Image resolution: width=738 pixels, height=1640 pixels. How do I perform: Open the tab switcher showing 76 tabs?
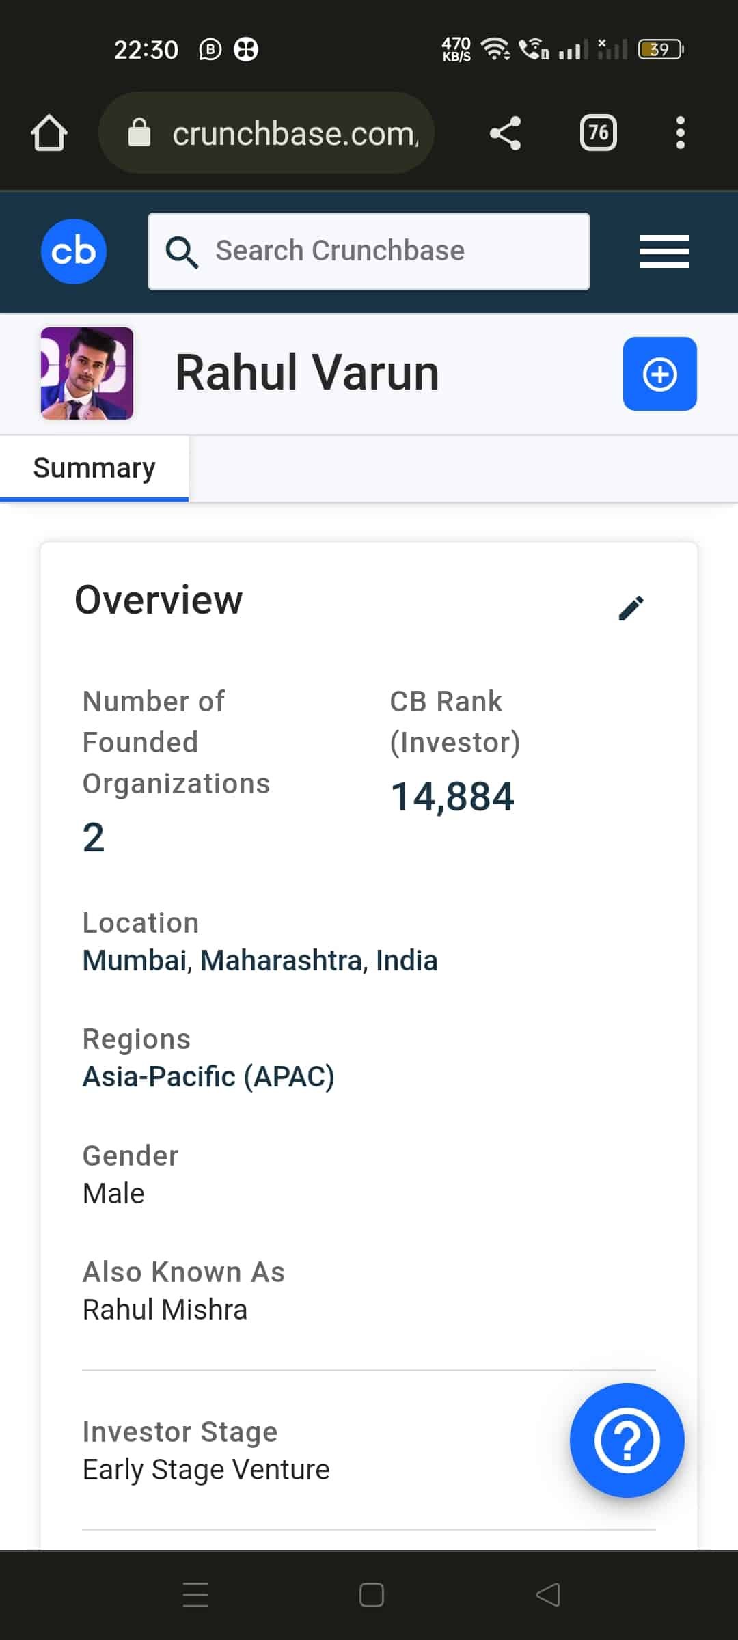coord(599,133)
